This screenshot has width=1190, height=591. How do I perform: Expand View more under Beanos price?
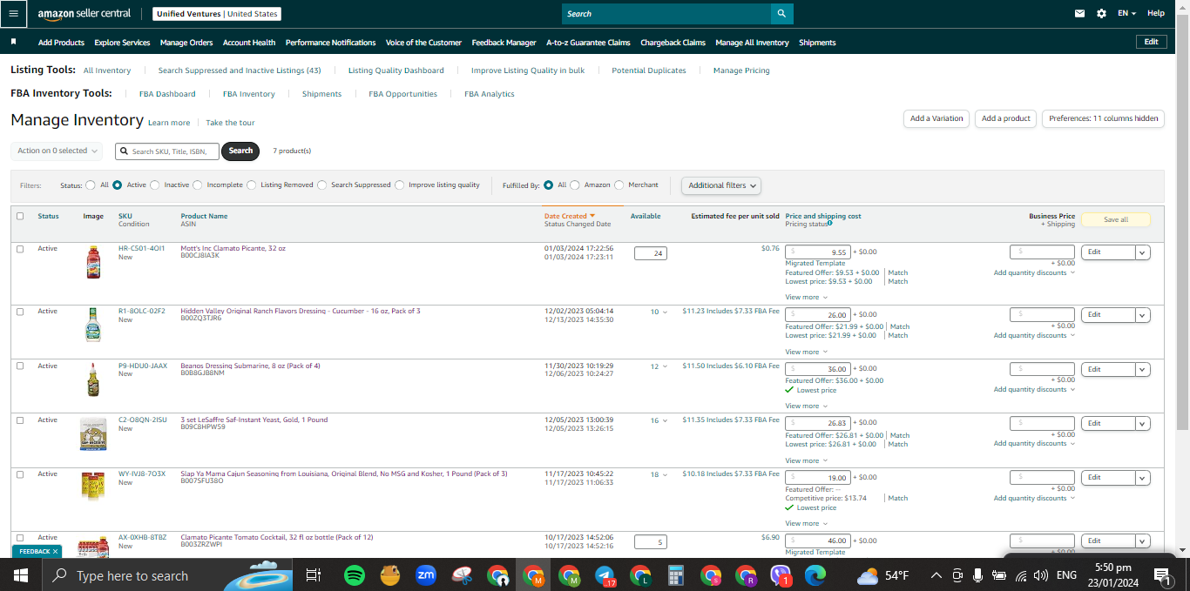pos(805,406)
